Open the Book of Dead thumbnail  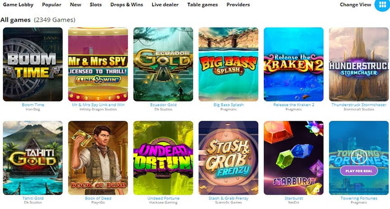coord(98,158)
